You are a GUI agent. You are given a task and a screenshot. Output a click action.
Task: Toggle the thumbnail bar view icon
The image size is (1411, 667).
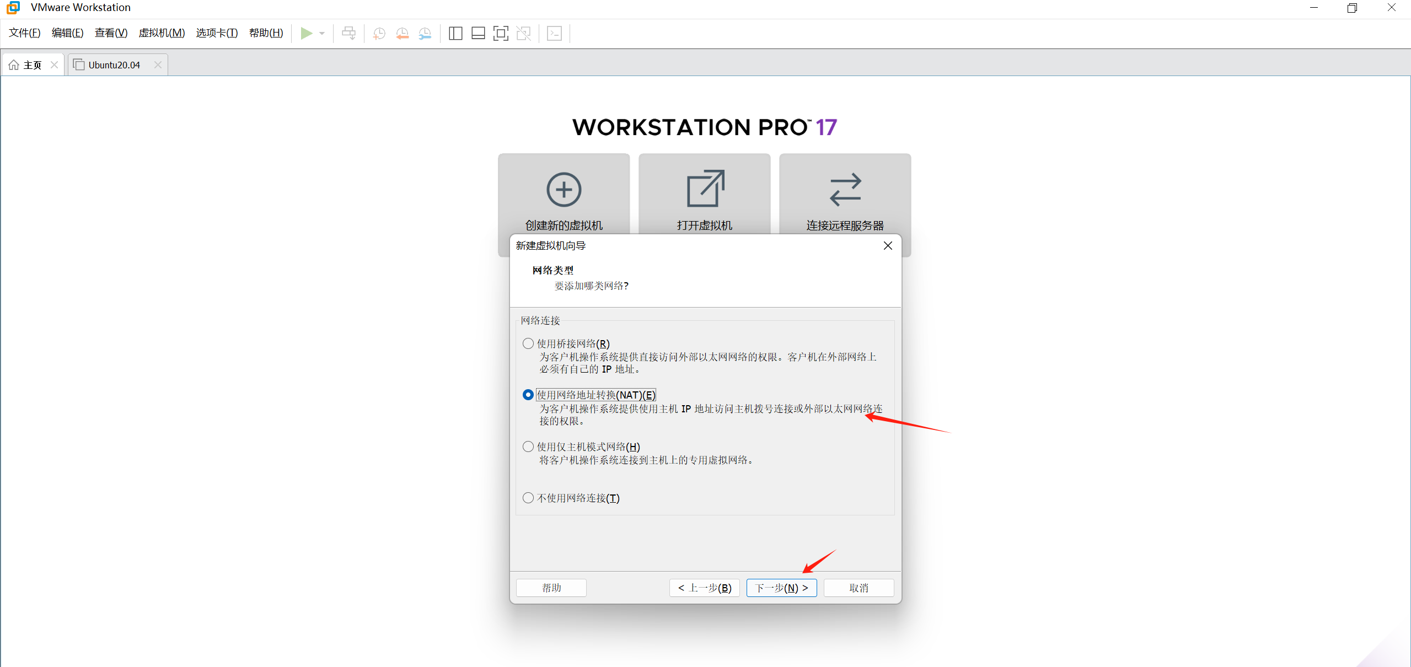(478, 34)
